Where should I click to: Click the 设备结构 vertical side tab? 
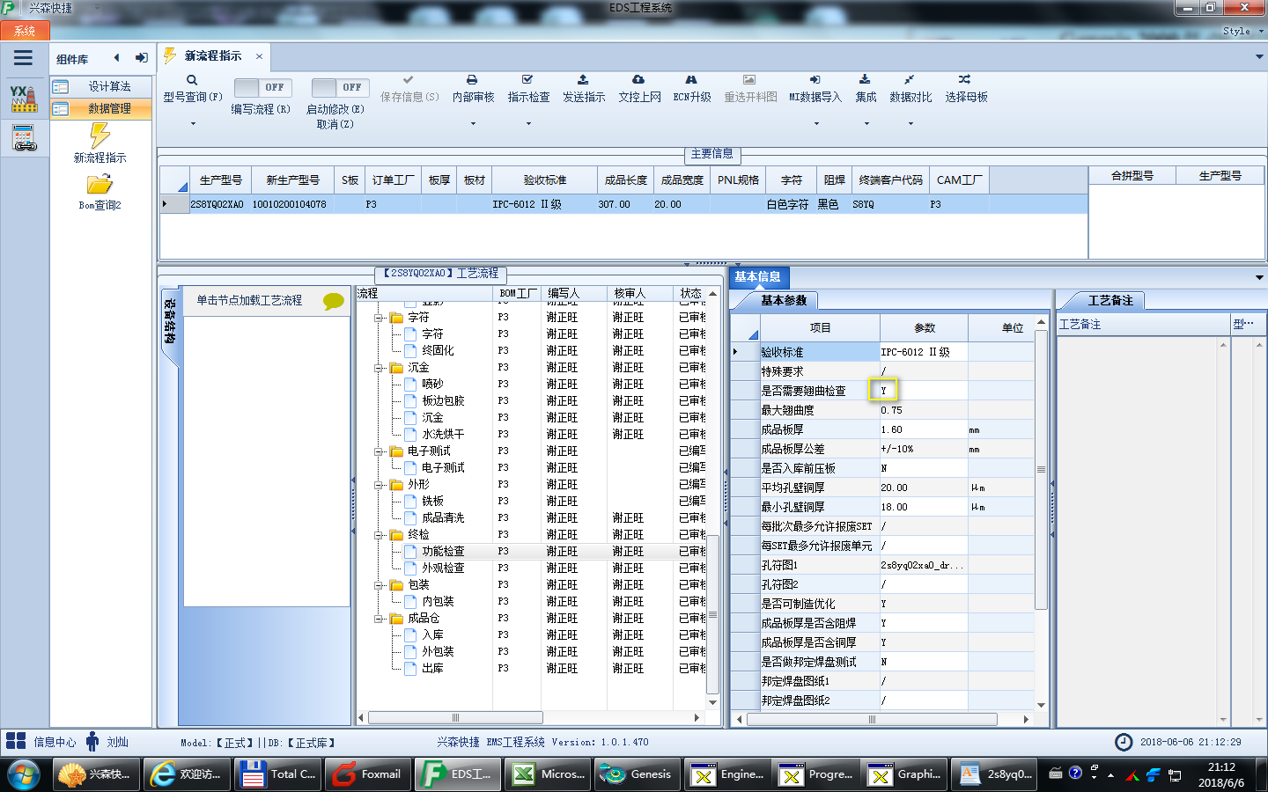(x=170, y=322)
